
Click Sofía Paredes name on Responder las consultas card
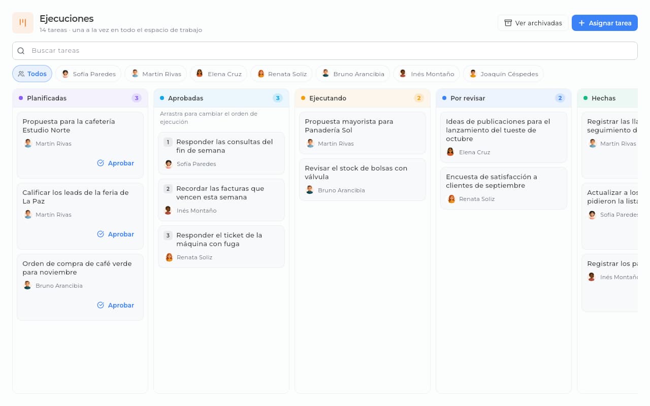click(x=197, y=164)
